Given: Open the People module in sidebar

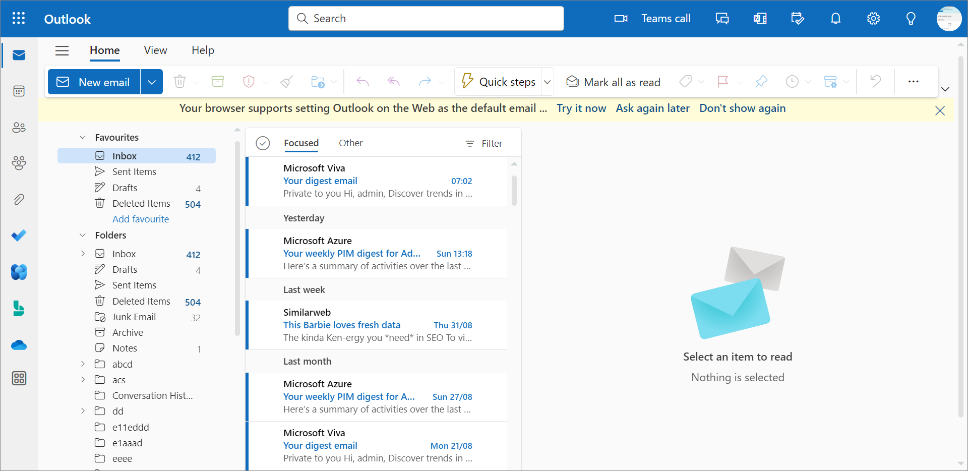Looking at the screenshot, I should point(19,128).
